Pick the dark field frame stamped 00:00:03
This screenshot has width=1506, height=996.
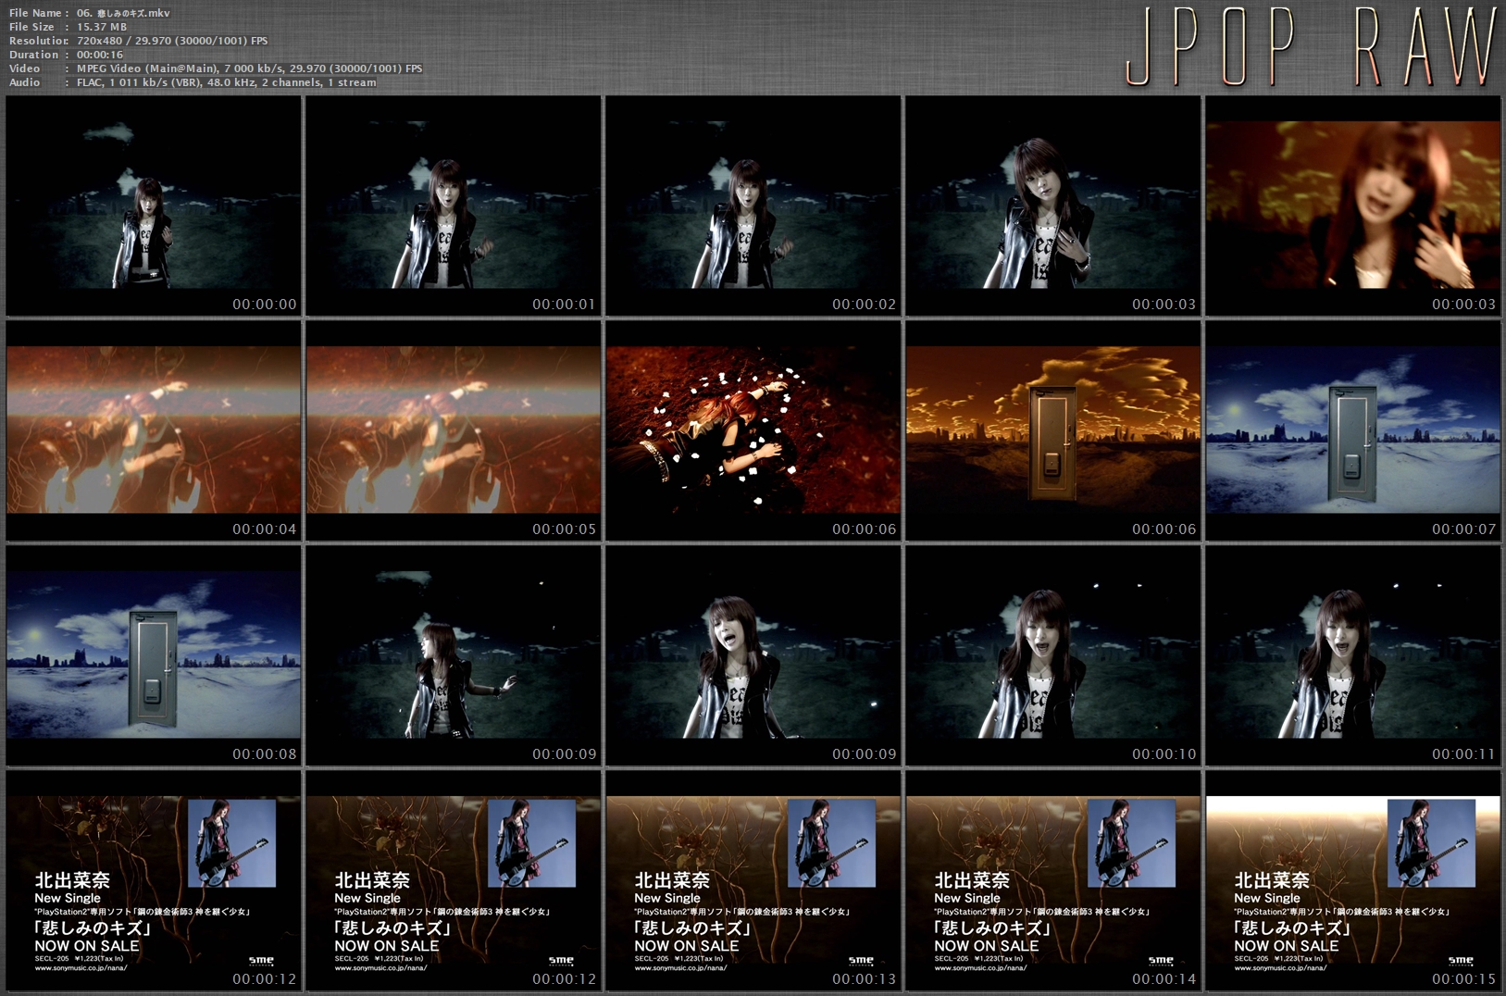pyautogui.click(x=1053, y=205)
